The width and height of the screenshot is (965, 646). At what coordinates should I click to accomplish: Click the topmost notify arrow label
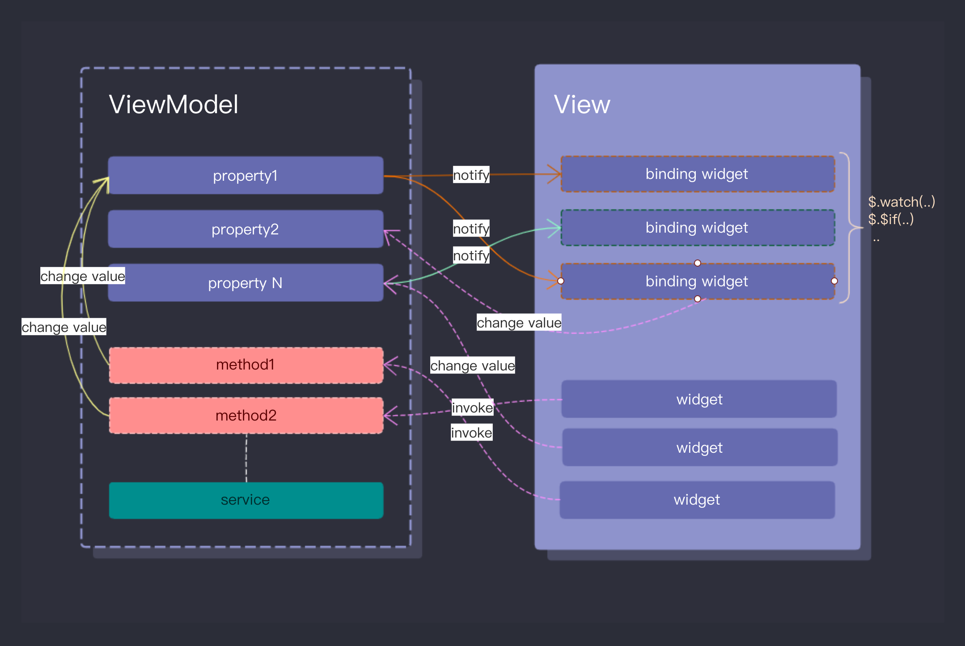click(x=471, y=175)
